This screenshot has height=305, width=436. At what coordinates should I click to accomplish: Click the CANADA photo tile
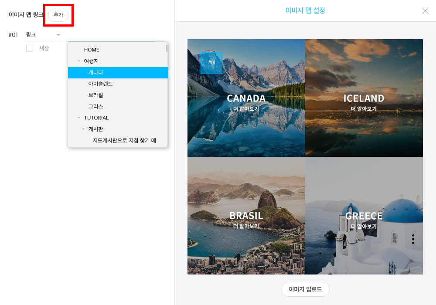coord(246,98)
